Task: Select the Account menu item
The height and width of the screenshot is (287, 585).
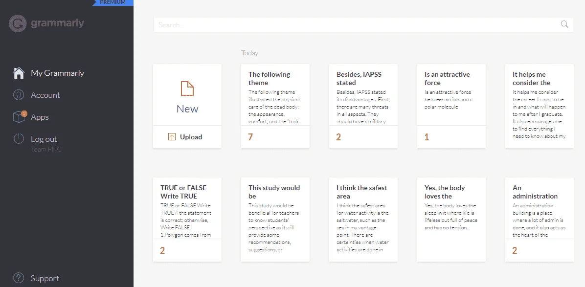Action: (45, 95)
